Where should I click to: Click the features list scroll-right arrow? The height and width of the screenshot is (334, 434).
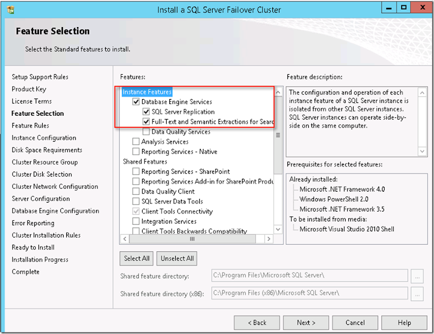tap(269, 239)
